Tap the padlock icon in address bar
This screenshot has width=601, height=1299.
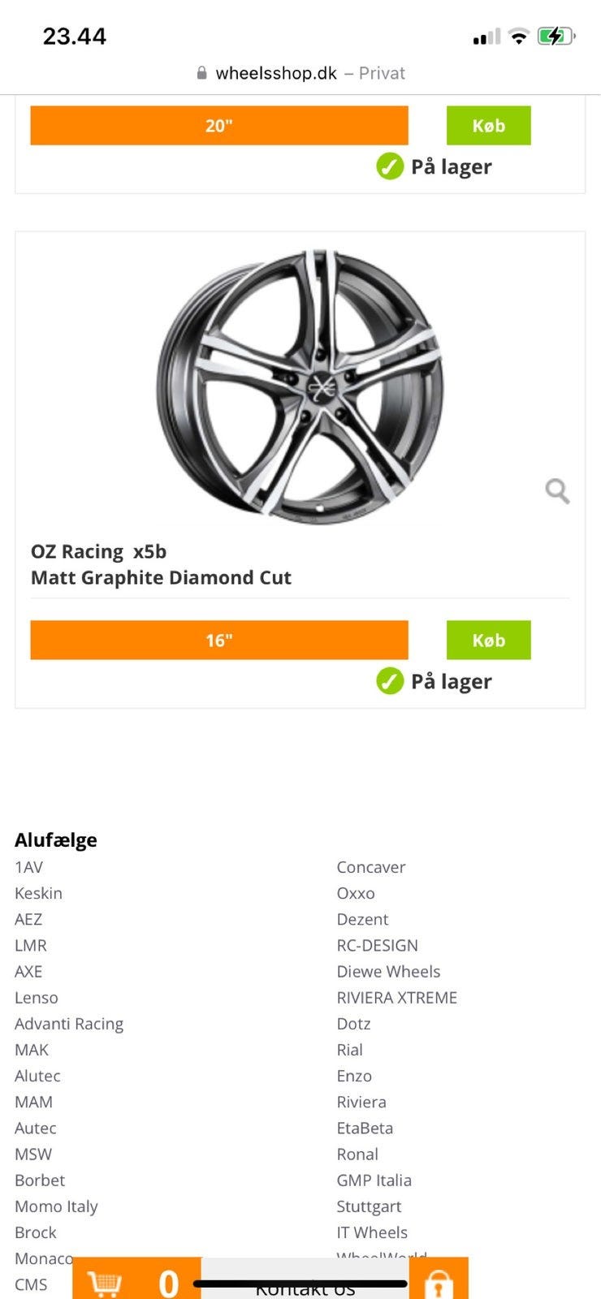click(202, 73)
